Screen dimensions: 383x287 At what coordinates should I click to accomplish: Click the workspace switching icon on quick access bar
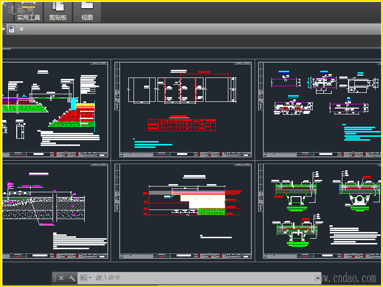point(11,29)
